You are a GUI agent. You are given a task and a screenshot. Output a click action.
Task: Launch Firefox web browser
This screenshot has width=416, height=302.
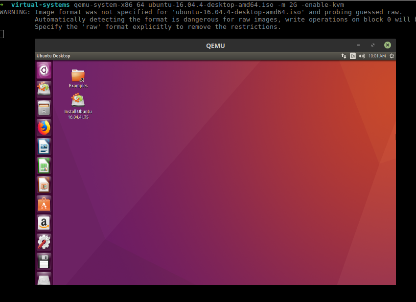click(x=44, y=127)
